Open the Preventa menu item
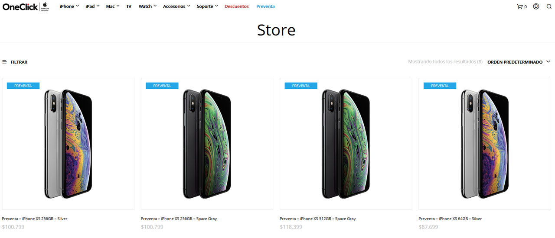This screenshot has height=238, width=555. click(x=265, y=6)
